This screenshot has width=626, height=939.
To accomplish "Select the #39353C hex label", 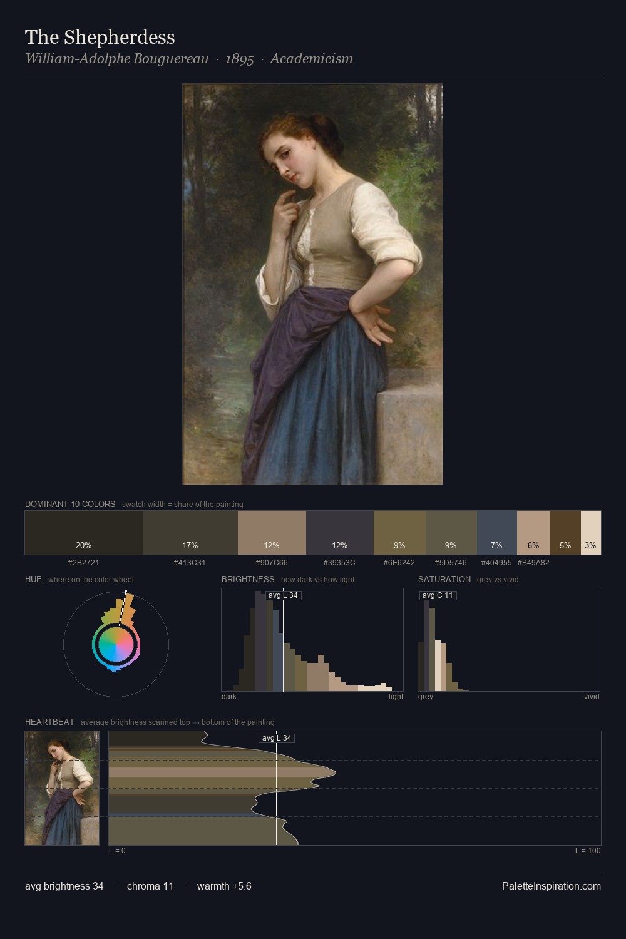I will pos(339,562).
